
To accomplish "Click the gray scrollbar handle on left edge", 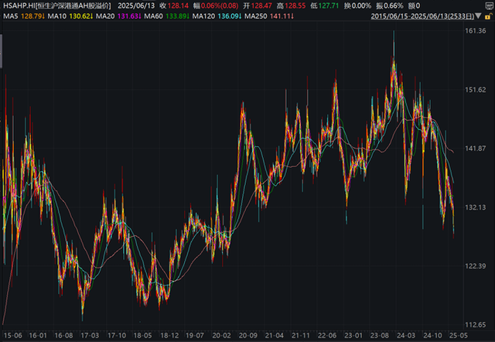I will [2, 51].
